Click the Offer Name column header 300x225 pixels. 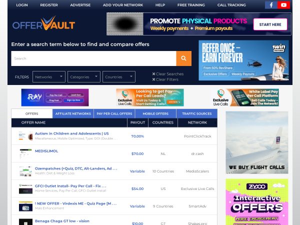(x=33, y=122)
